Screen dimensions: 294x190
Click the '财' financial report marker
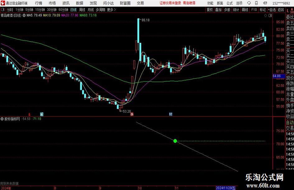[x=170, y=114]
